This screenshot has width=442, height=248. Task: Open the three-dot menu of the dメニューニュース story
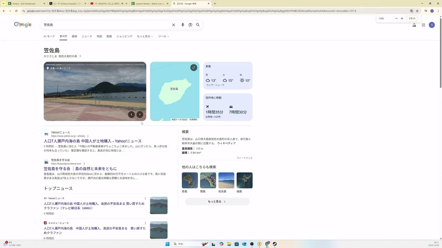(x=145, y=223)
